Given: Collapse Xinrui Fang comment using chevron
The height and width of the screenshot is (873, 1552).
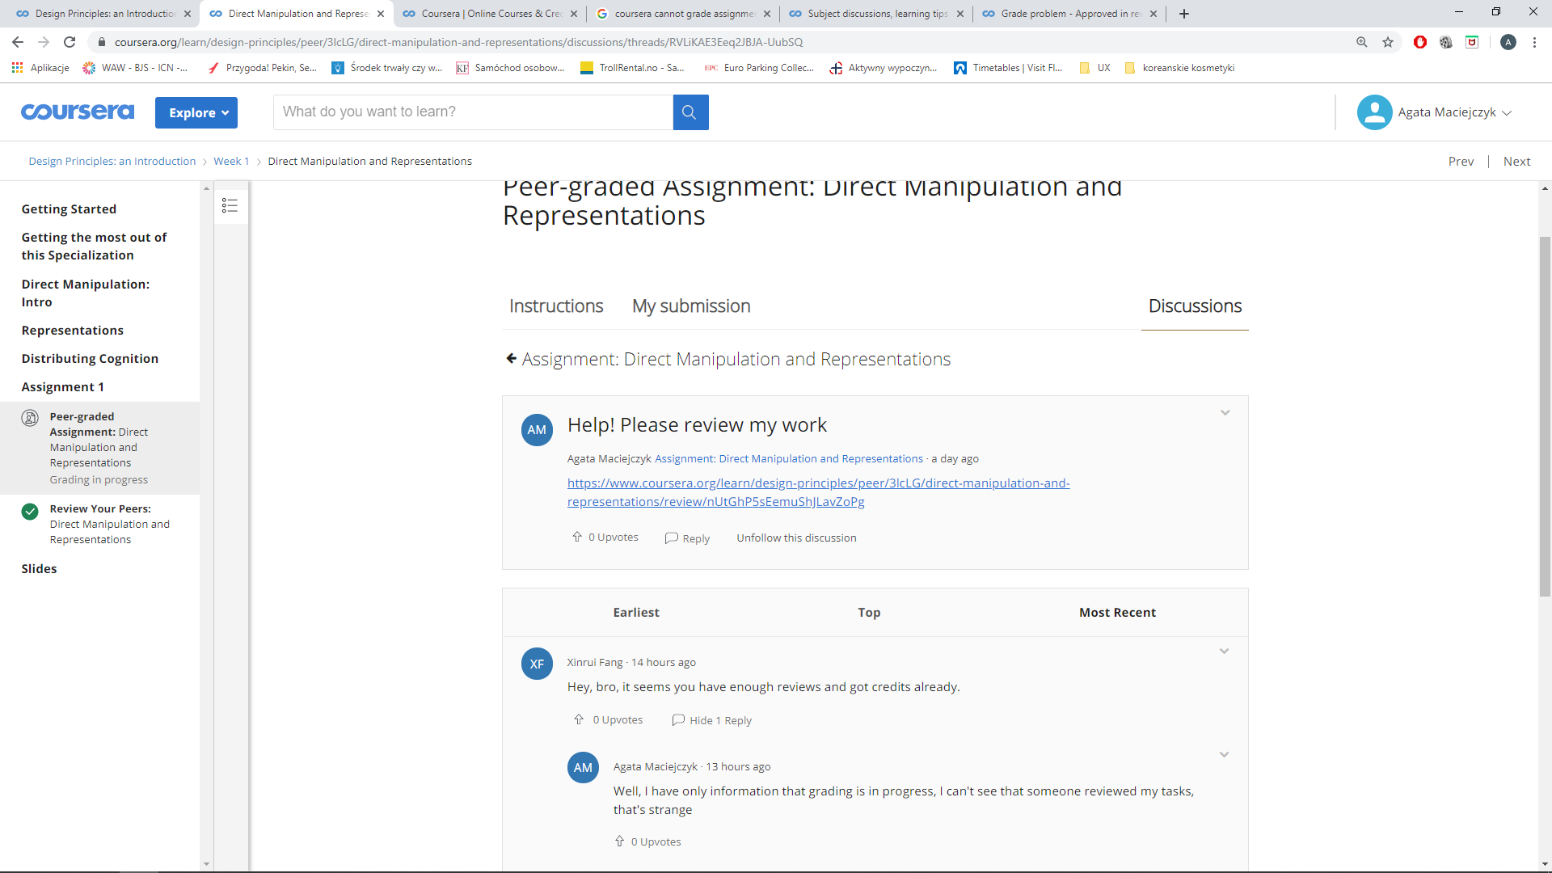Looking at the screenshot, I should coord(1224,650).
